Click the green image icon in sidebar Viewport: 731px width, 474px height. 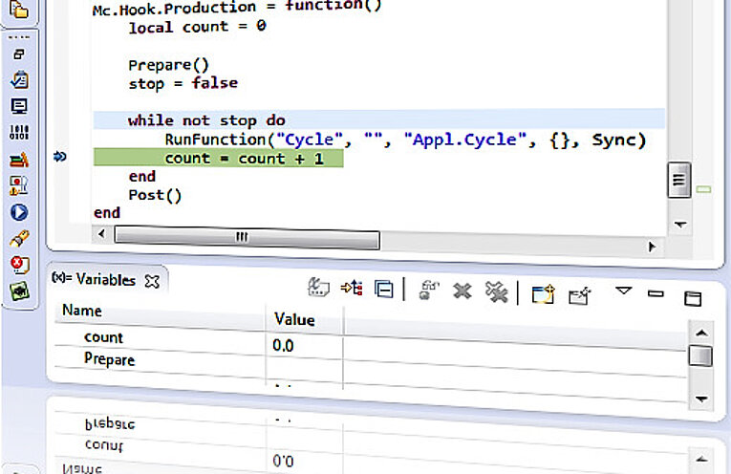18,291
